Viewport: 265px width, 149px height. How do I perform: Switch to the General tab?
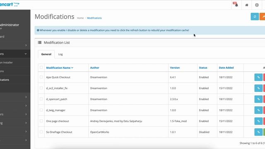coord(46,54)
